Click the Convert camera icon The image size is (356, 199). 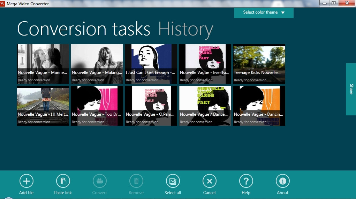point(99,181)
